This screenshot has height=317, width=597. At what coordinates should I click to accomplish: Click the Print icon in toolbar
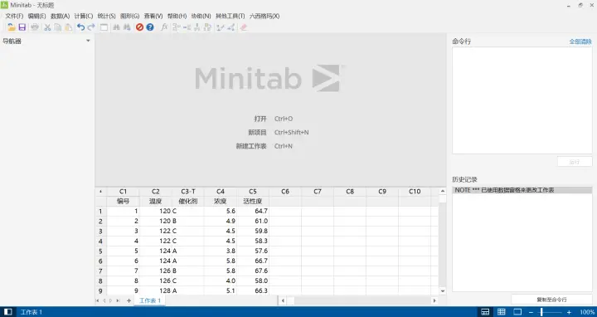click(x=35, y=27)
